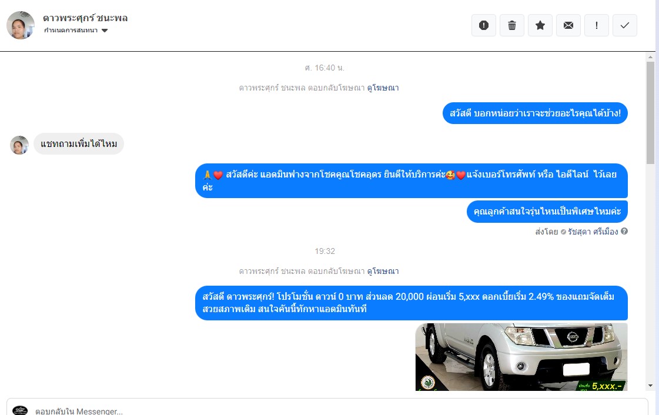Open the กำหนดการสนทนา conversation settings menu
659x415 pixels.
point(76,30)
